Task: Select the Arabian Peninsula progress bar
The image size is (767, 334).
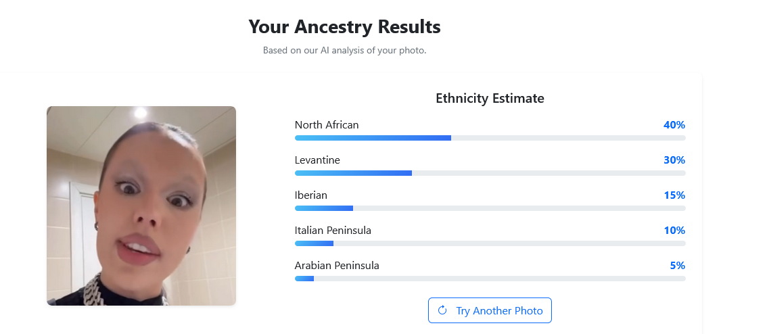Action: pos(490,279)
